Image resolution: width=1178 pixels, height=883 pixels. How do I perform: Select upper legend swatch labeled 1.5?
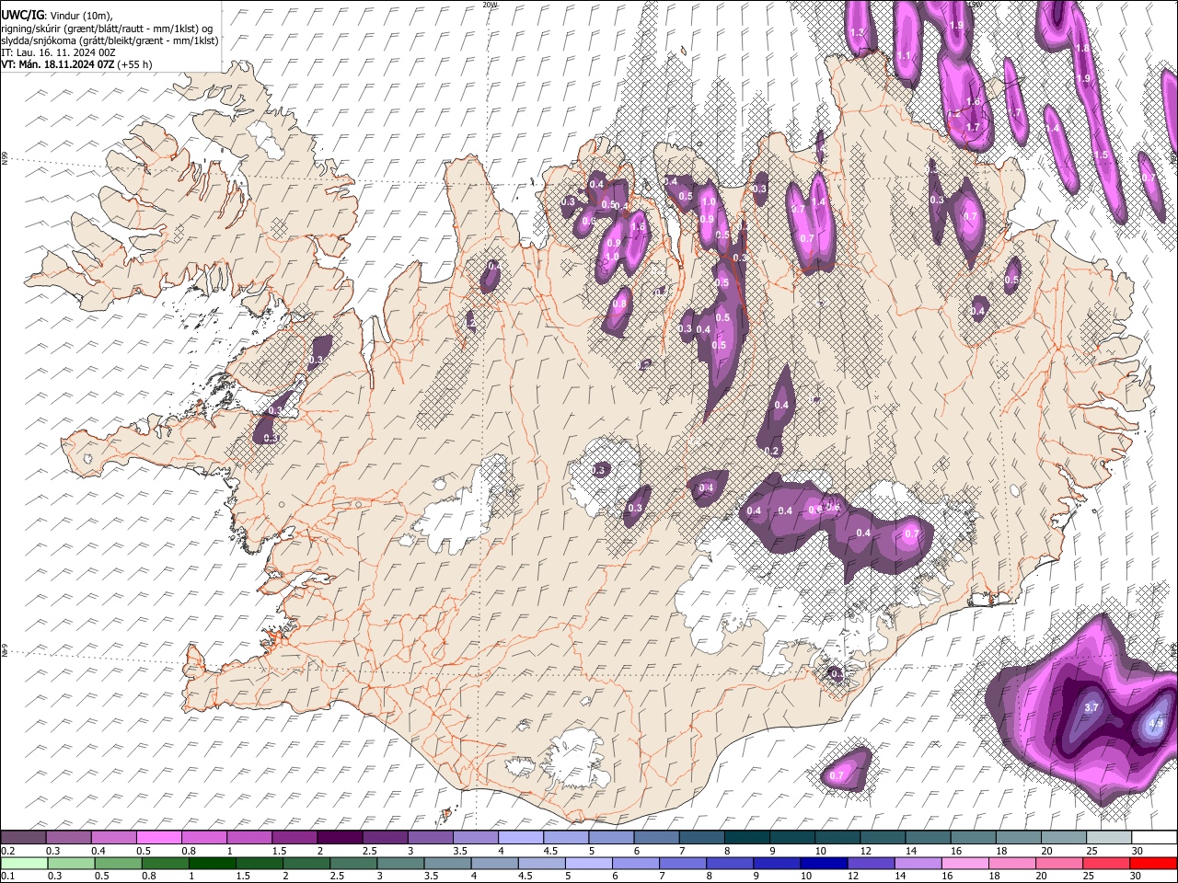point(294,838)
